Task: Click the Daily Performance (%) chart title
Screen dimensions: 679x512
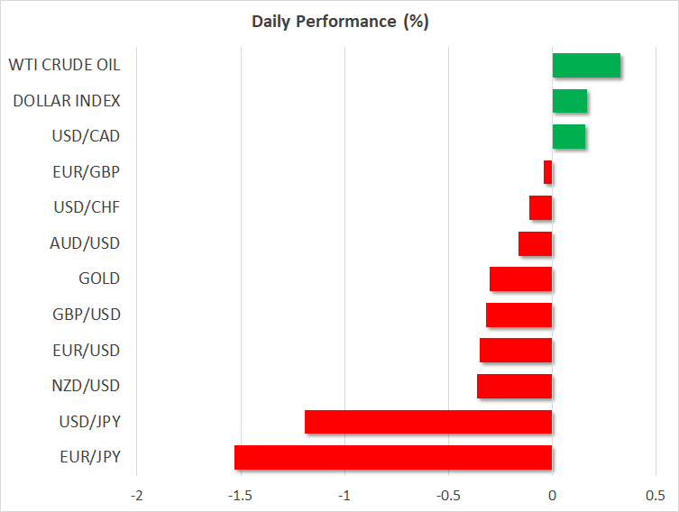Action: [x=339, y=23]
